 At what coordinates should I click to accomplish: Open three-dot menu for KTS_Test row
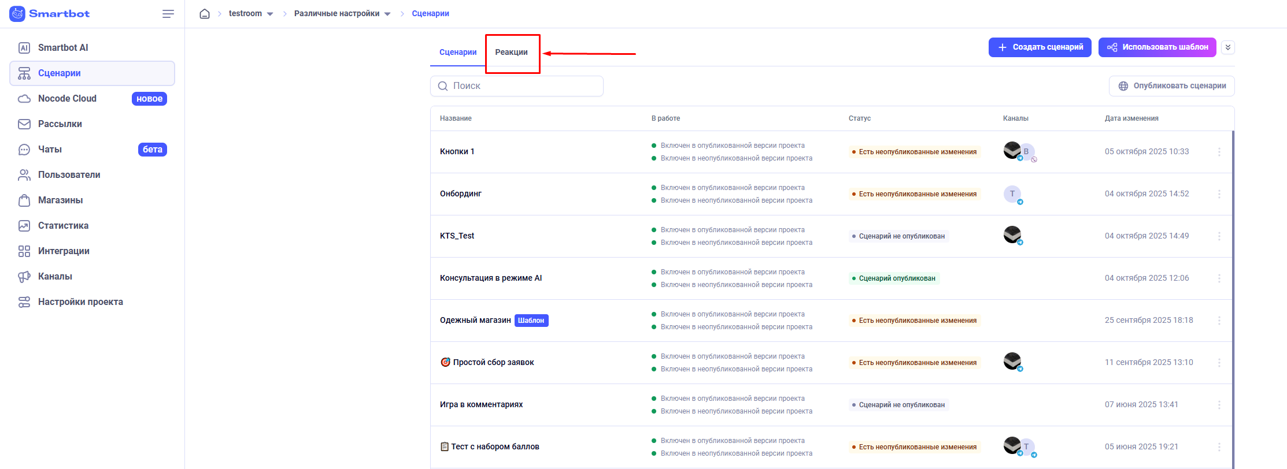(1219, 236)
